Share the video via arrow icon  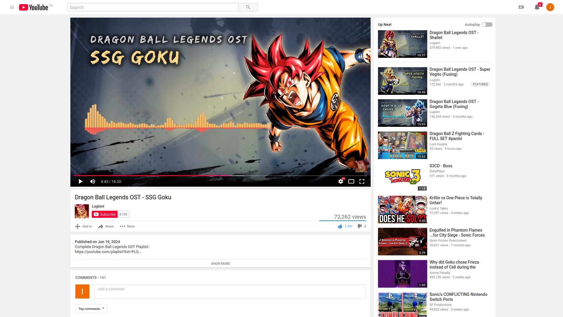coord(101,226)
